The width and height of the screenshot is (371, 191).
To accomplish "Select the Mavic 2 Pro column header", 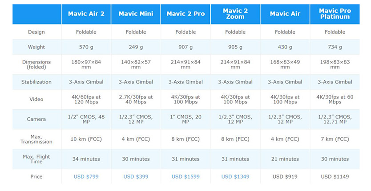I will click(x=185, y=14).
